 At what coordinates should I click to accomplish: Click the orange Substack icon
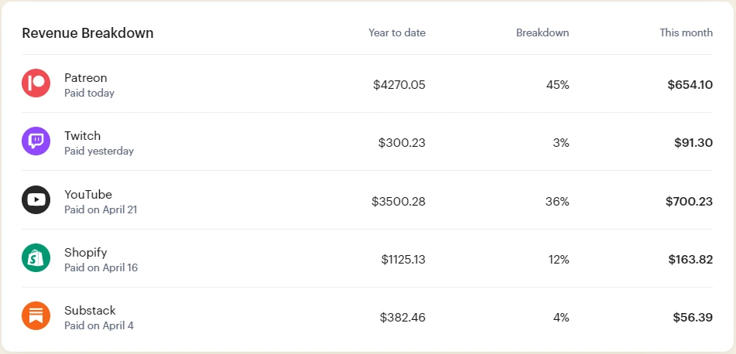[x=36, y=316]
